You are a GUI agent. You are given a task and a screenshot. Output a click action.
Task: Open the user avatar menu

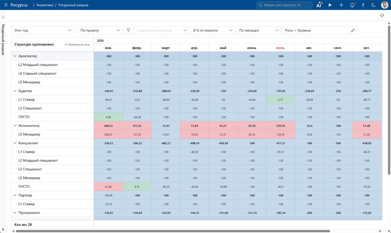point(385,5)
